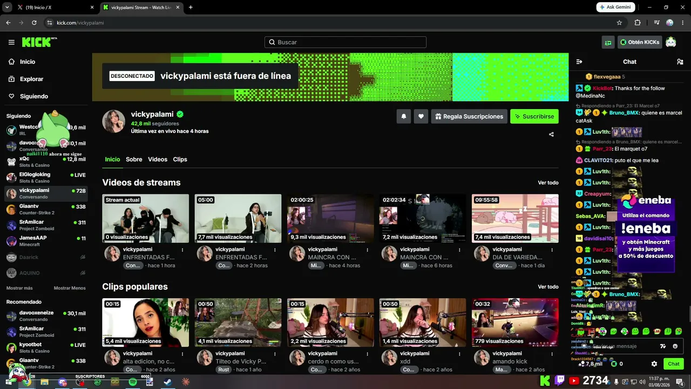Viewport: 691px width, 389px height.
Task: Focus the Buscar search field
Action: (345, 42)
